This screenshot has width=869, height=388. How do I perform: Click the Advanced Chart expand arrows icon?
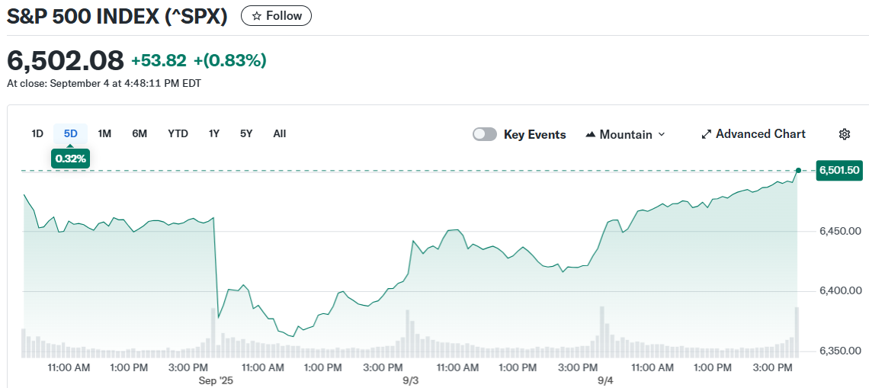[x=706, y=134]
